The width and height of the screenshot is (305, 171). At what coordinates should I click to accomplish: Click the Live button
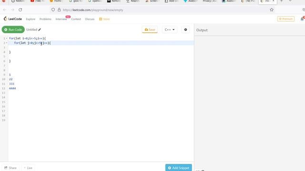click(x=28, y=168)
